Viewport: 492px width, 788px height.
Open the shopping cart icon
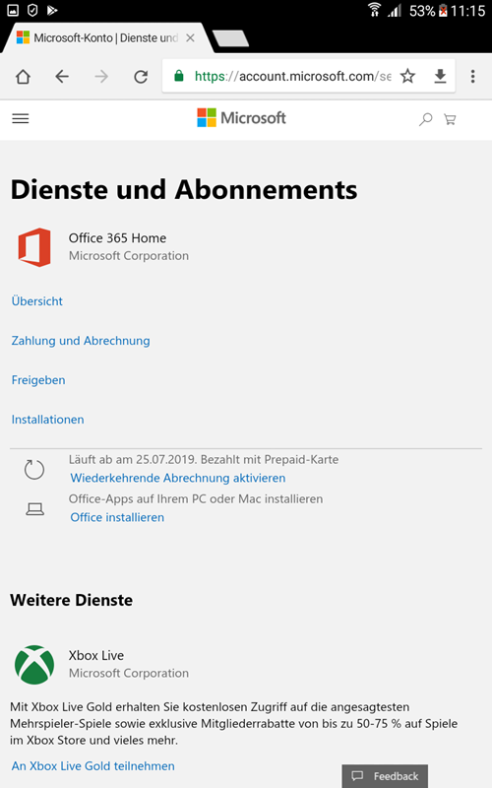point(450,119)
